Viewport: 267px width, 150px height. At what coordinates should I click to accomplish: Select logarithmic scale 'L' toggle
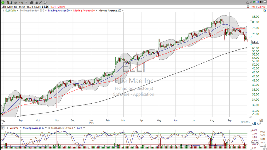(x=255, y=124)
